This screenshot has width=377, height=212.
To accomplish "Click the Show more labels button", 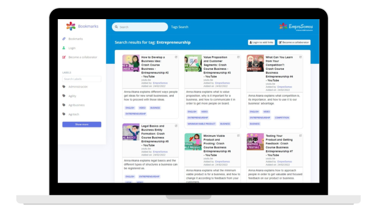I will tap(82, 124).
